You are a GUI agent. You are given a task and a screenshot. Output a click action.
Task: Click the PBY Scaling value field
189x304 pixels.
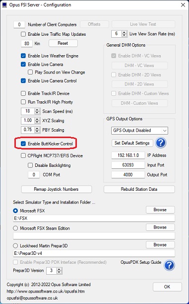coord(28,130)
